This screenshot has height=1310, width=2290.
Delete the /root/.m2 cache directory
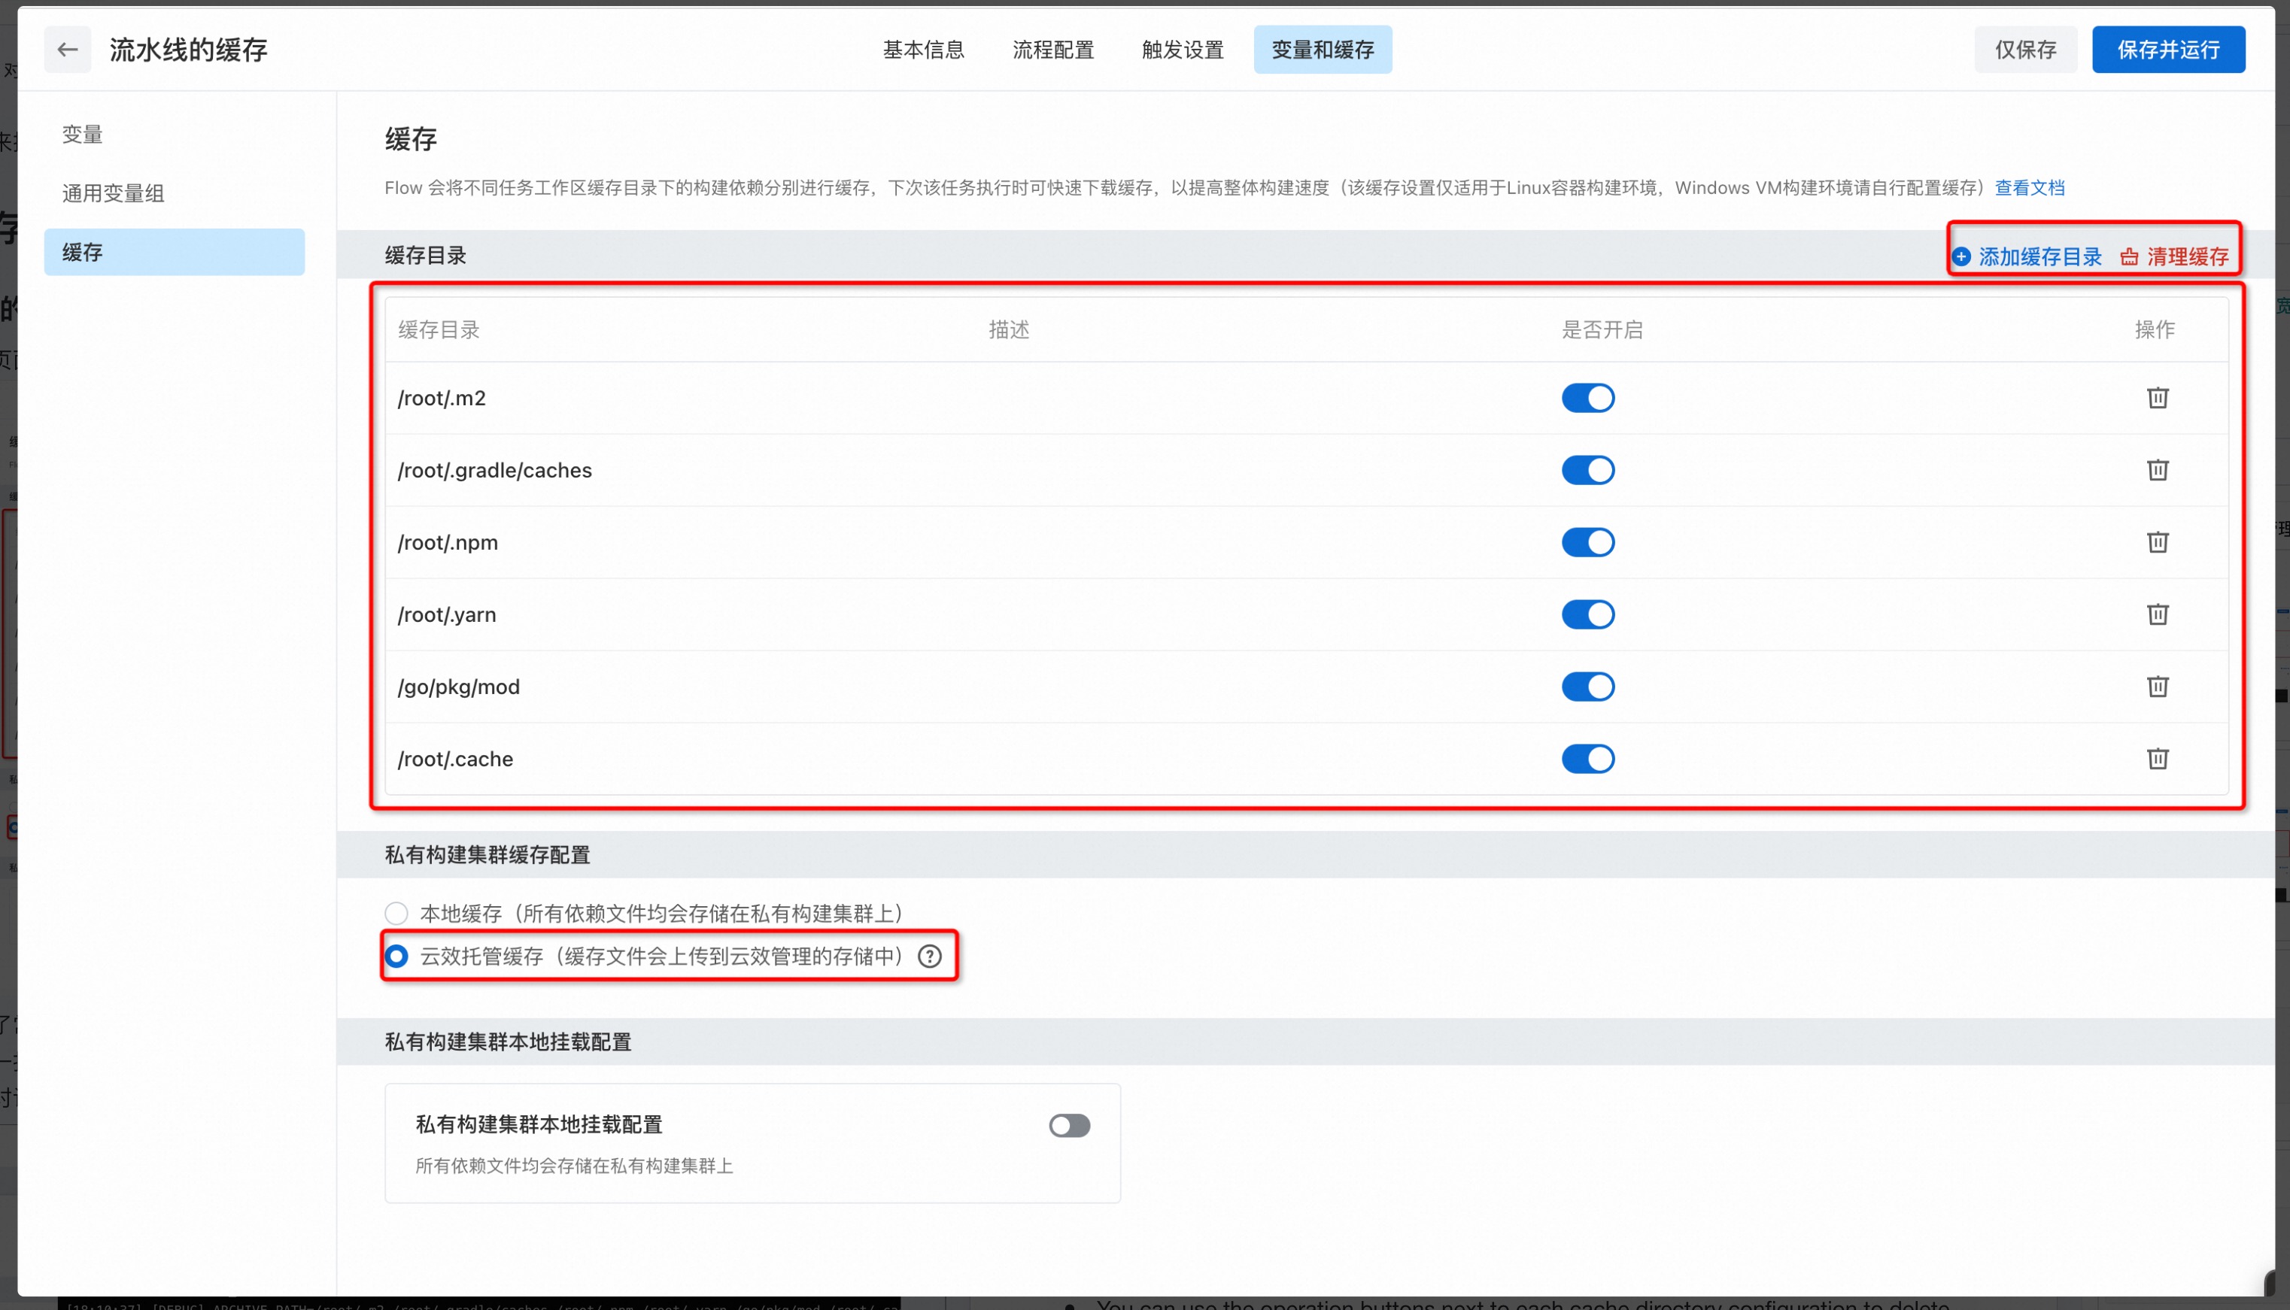2157,398
